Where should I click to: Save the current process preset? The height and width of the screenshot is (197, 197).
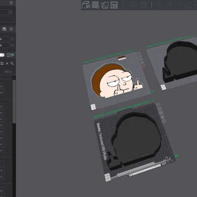[x=2, y=64]
